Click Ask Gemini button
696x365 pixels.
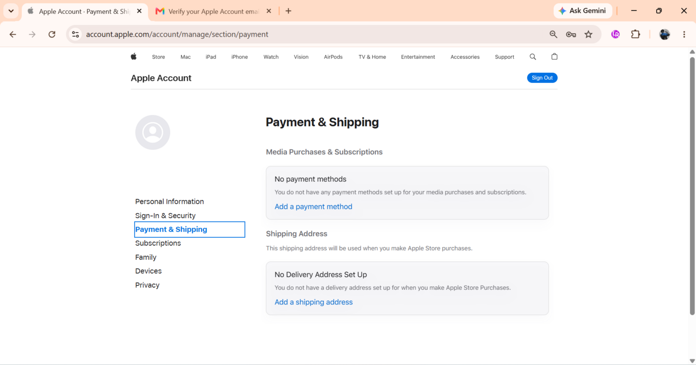pyautogui.click(x=583, y=11)
